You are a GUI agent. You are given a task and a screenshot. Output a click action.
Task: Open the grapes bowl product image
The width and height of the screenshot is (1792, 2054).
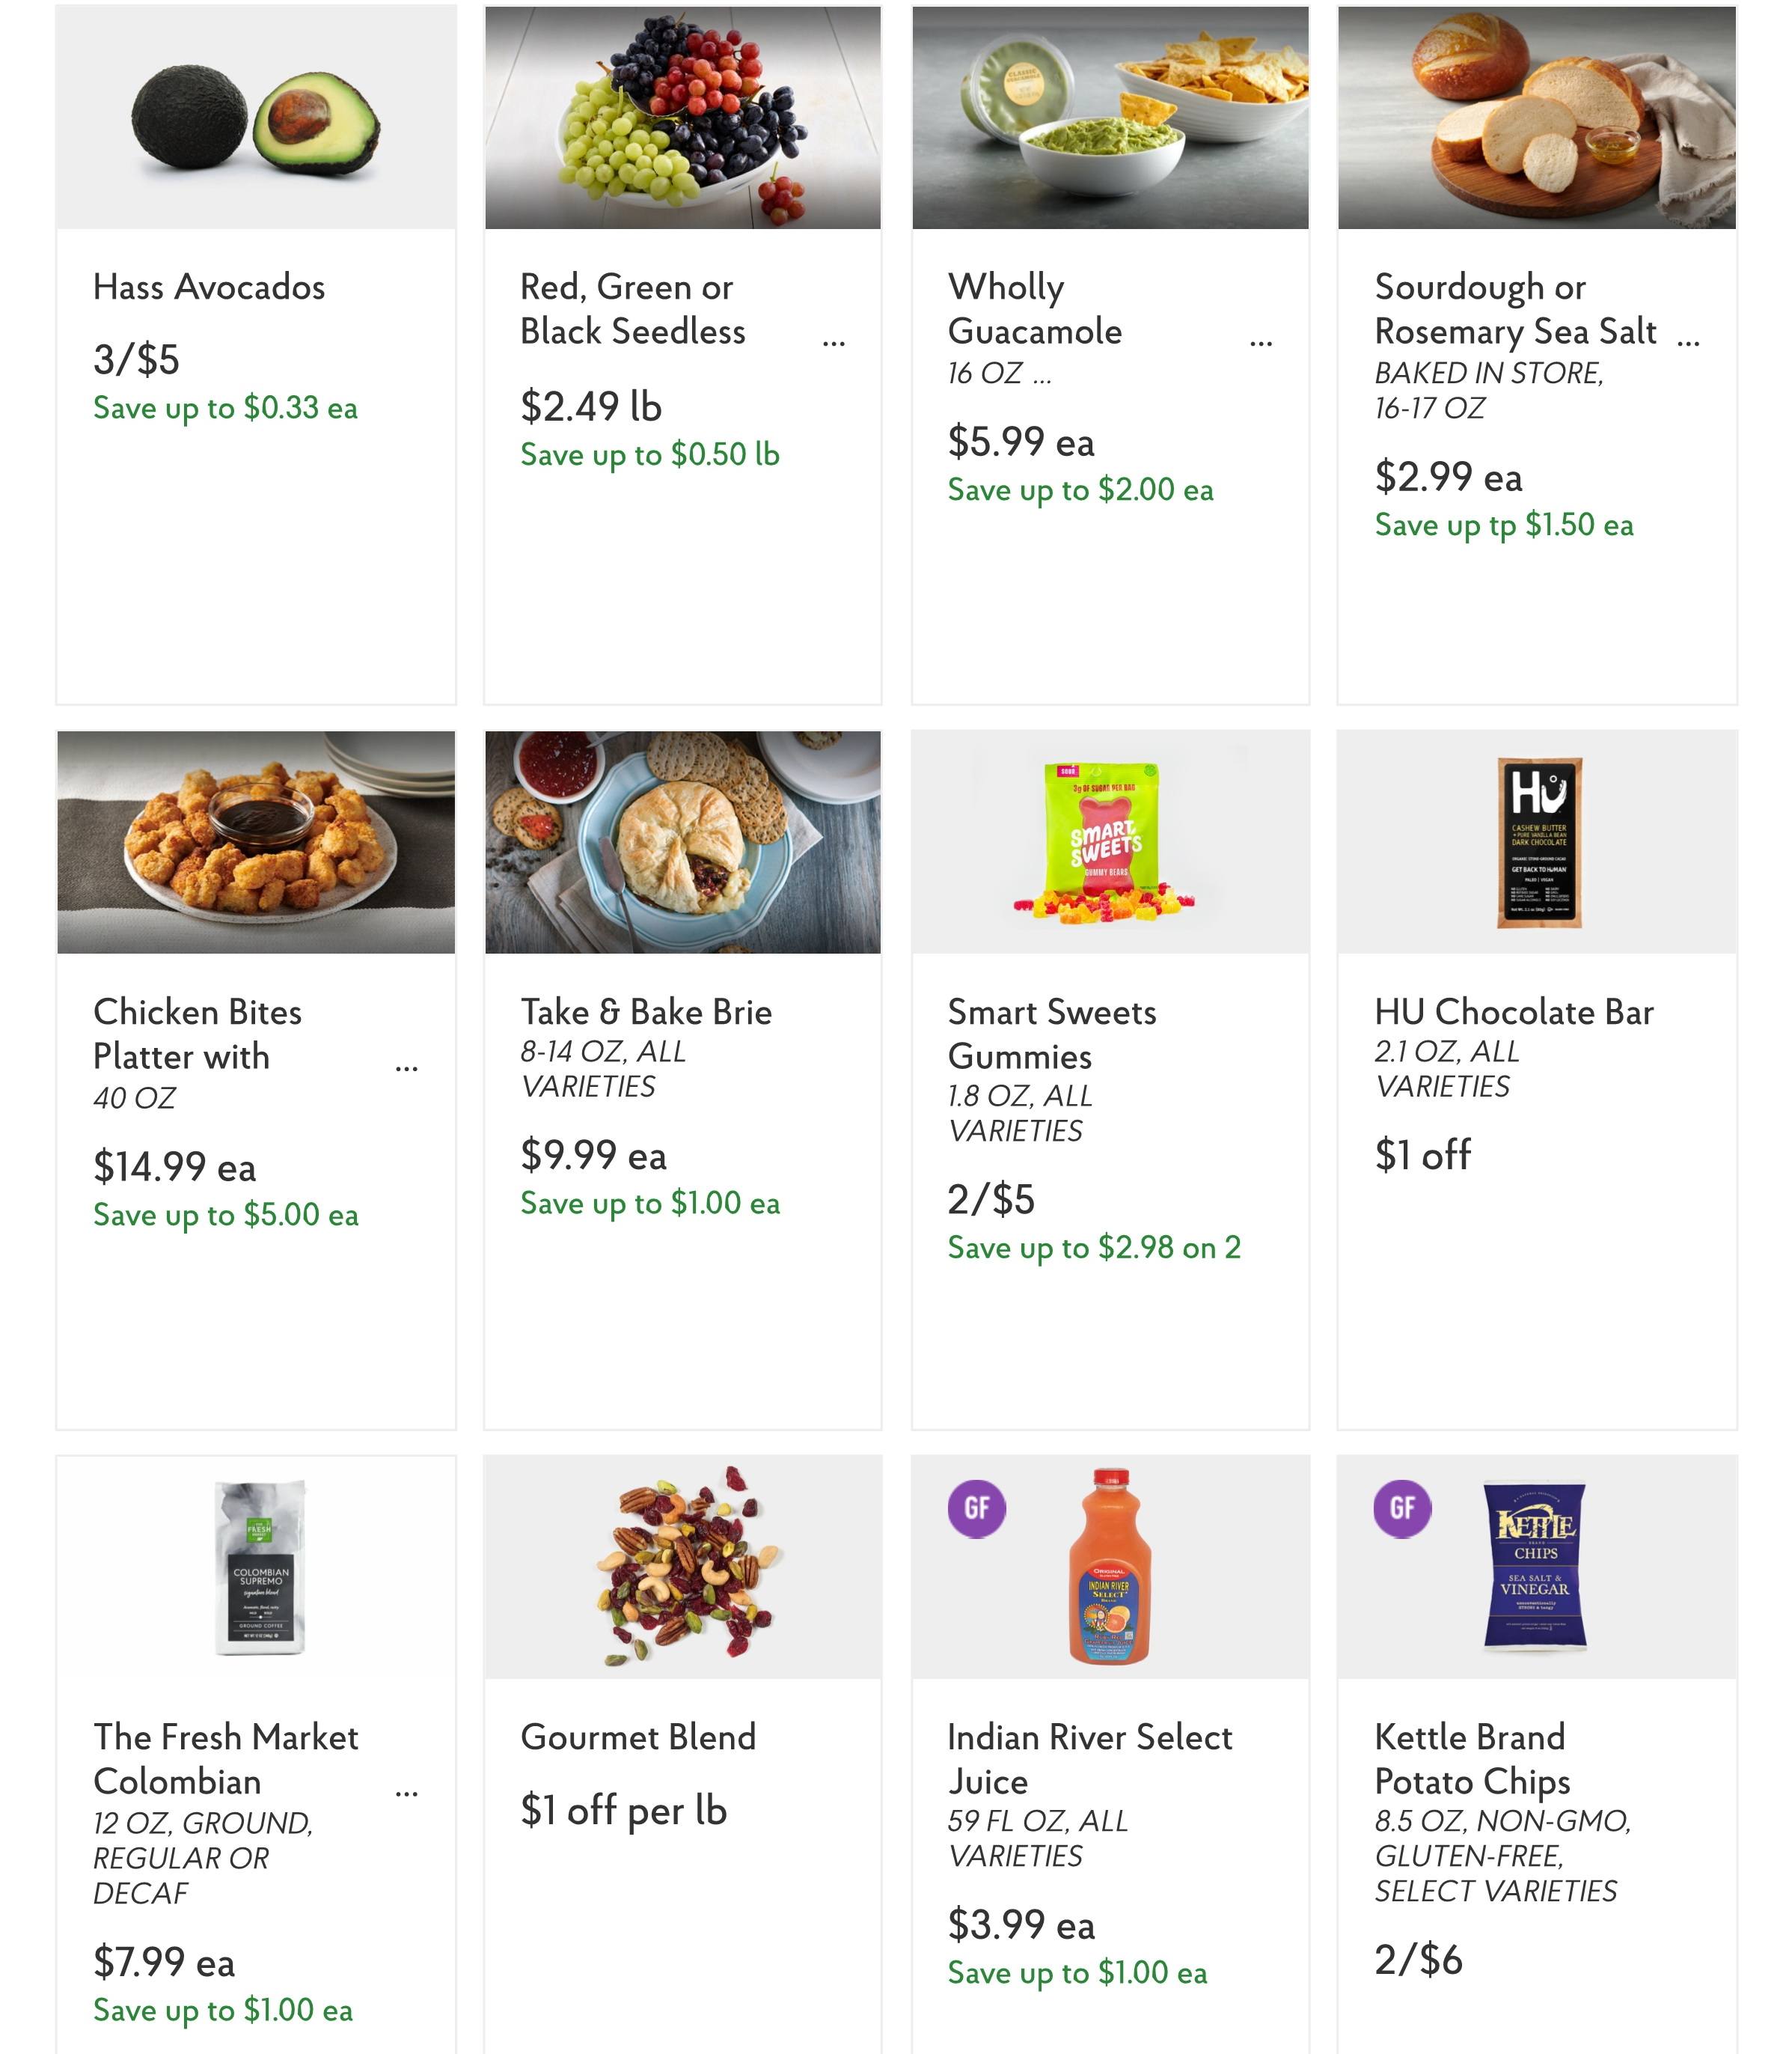click(683, 118)
